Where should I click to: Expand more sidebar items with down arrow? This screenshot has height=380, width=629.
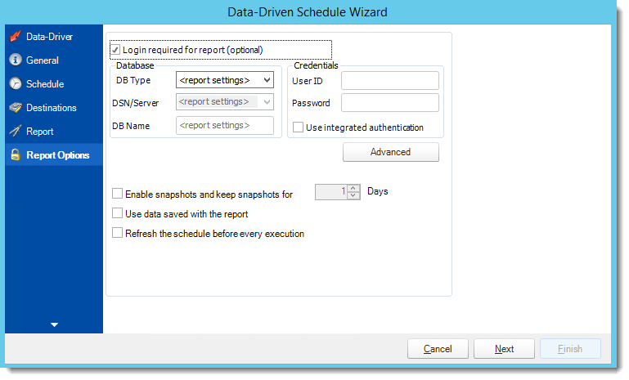54,324
